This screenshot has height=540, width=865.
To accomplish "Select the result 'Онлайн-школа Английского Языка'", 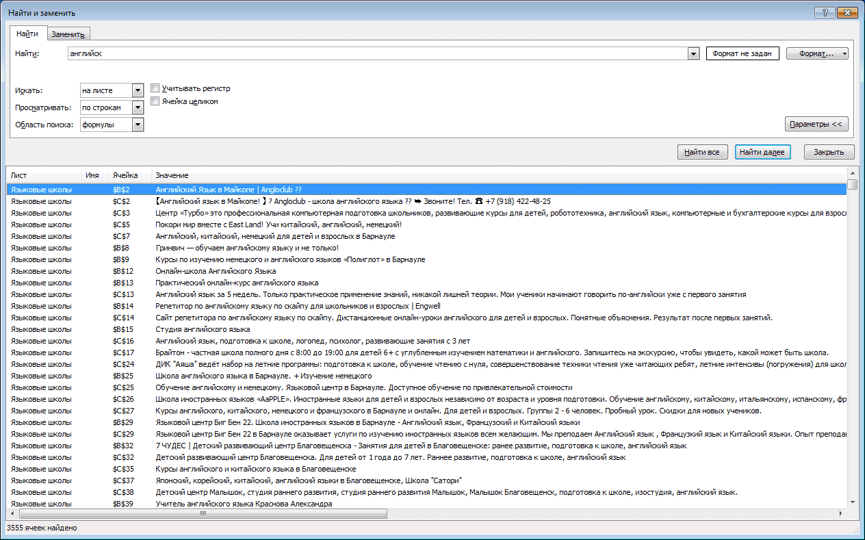I will [426, 271].
